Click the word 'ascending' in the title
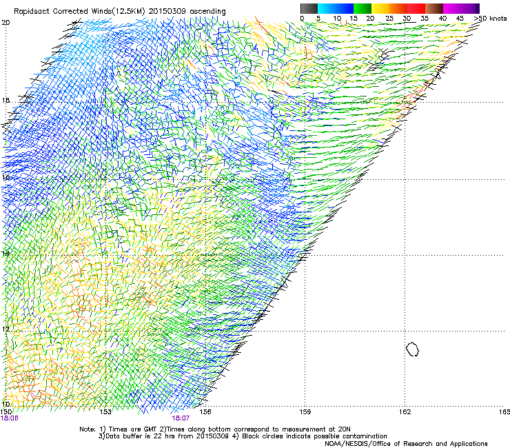 [x=207, y=12]
